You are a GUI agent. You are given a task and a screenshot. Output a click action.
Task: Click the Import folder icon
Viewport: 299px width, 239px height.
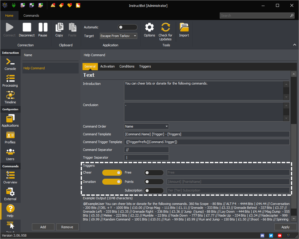[184, 27]
